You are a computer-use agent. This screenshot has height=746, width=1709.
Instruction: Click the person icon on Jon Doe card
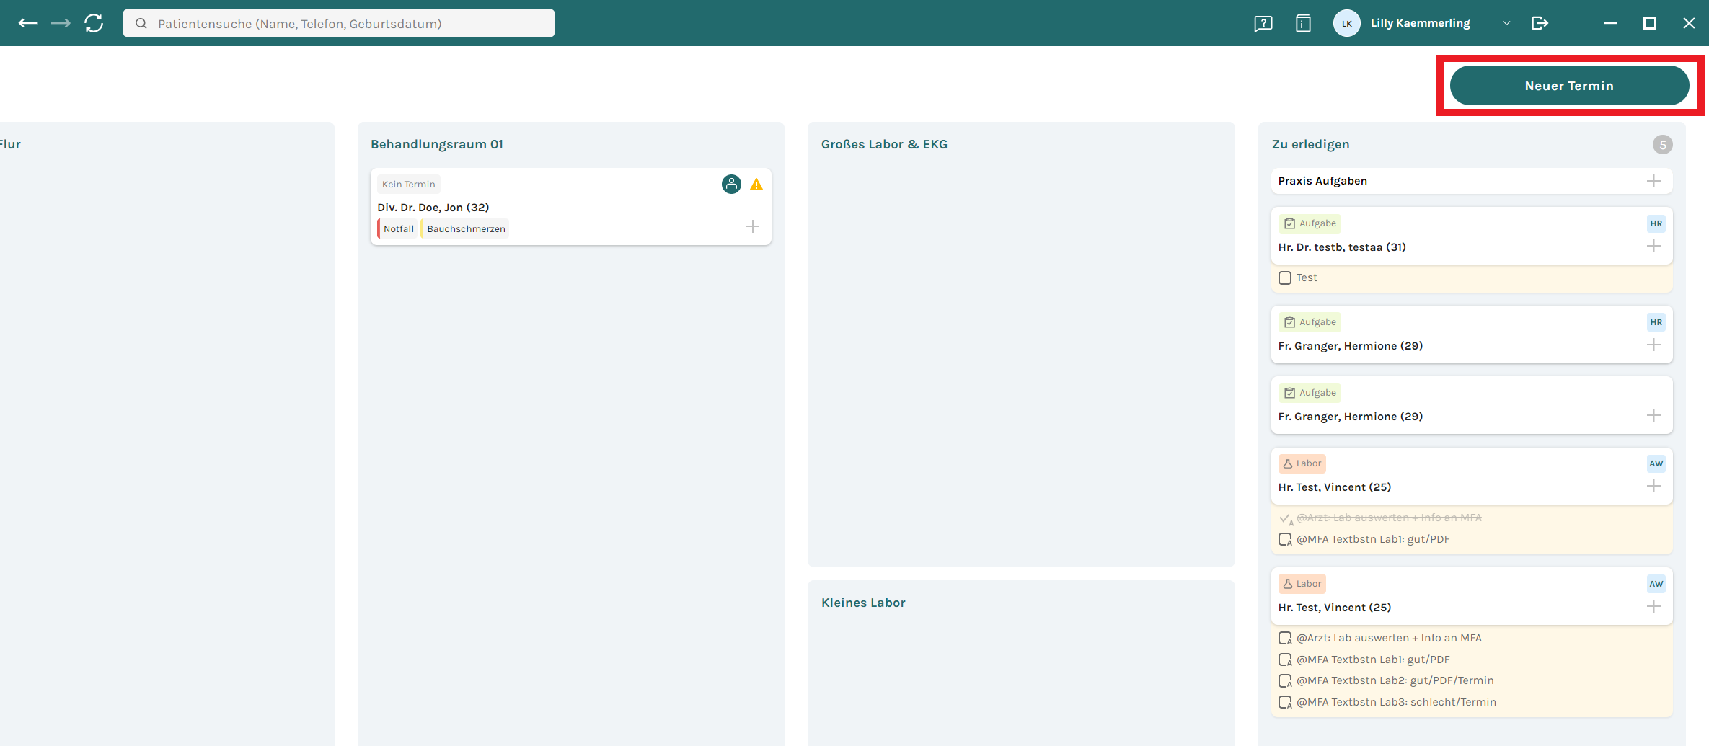coord(731,184)
